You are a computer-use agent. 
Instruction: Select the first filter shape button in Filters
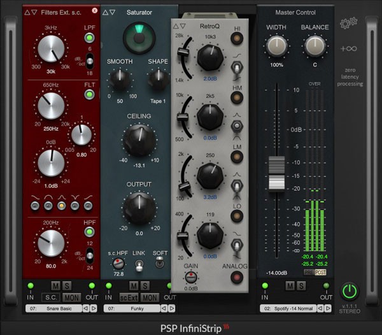(x=34, y=206)
